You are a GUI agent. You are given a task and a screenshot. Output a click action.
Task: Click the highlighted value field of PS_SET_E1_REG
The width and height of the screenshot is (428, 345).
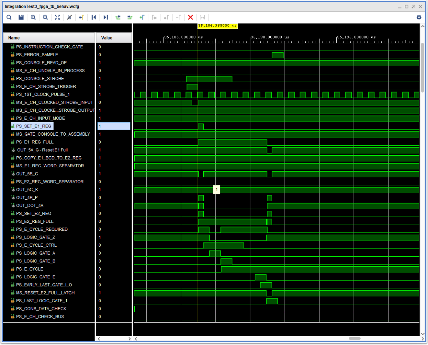113,126
